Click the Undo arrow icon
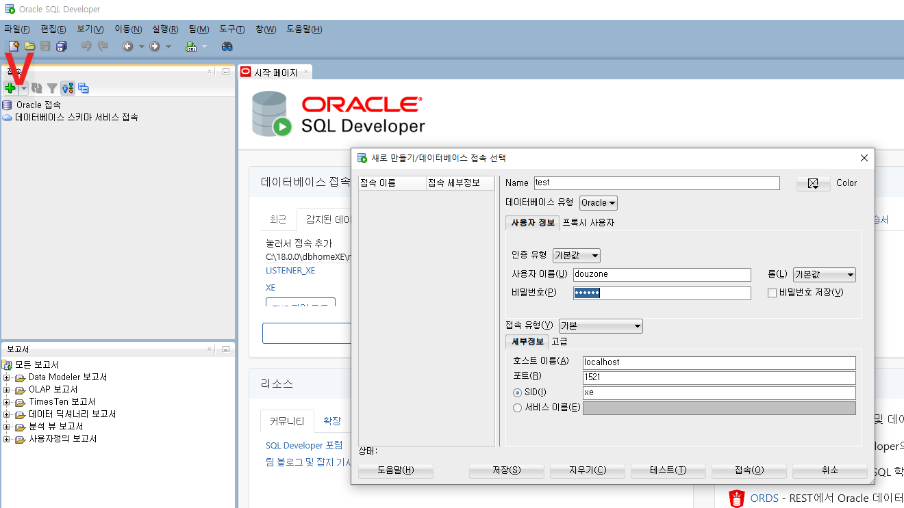 click(x=86, y=46)
